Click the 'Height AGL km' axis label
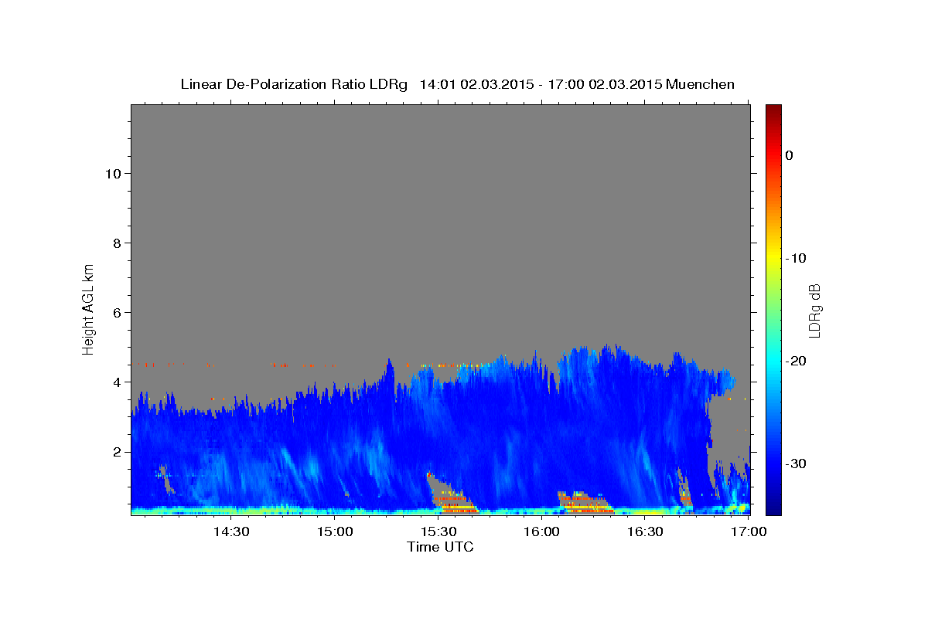Screen dimensions: 928x618 point(88,308)
